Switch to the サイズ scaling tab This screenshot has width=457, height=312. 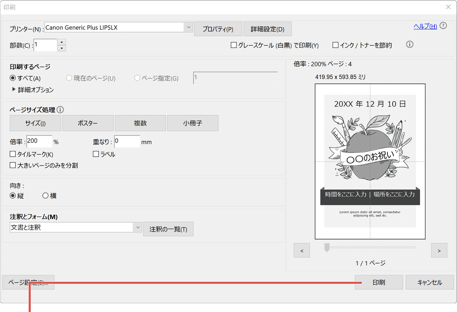pos(35,123)
